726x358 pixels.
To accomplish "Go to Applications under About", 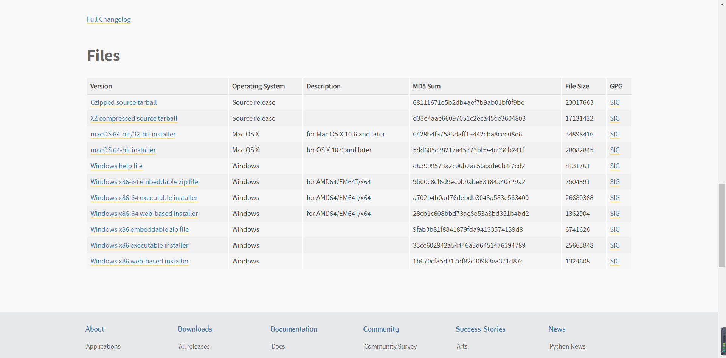I will point(103,346).
